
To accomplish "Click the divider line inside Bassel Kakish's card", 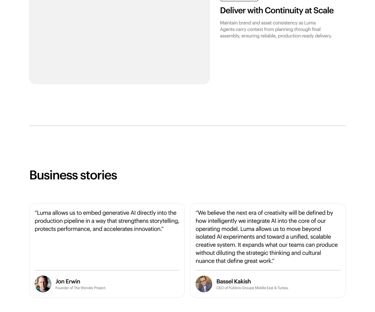I will (268, 270).
